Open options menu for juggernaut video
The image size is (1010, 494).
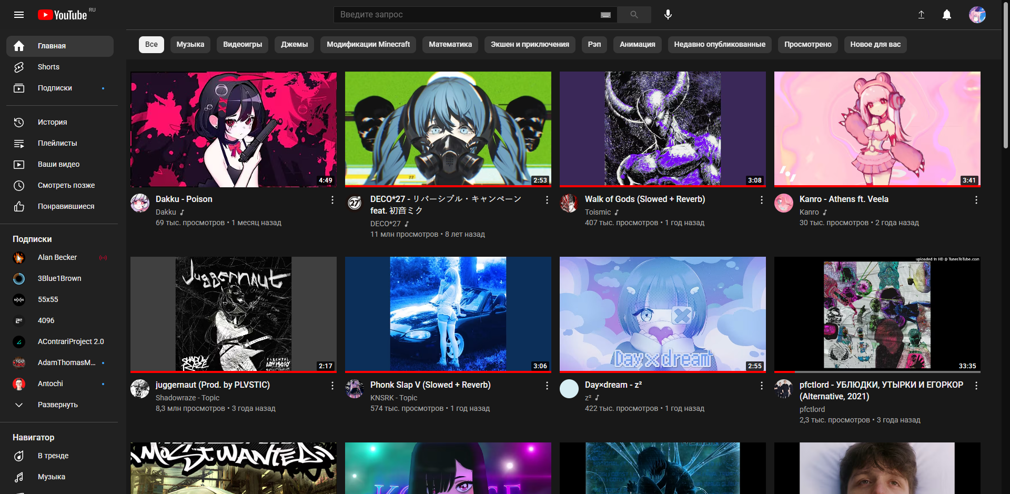pos(332,386)
